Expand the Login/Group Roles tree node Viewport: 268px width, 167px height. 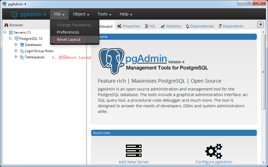coord(16,50)
